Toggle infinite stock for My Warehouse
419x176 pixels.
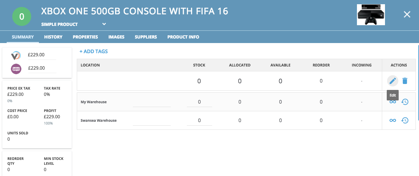tap(393, 102)
